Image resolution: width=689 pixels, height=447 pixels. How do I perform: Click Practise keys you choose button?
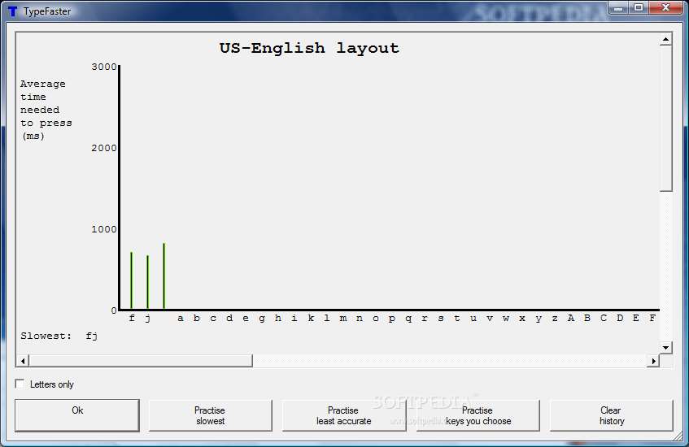pos(478,415)
